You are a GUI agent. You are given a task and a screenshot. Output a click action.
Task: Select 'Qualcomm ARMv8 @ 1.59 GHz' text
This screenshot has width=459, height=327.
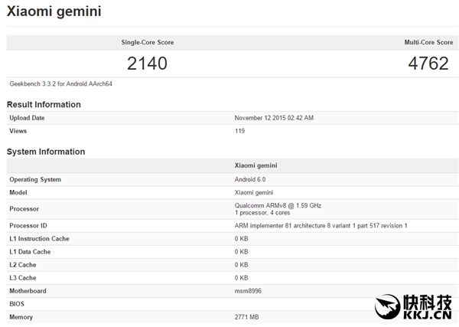[278, 205]
